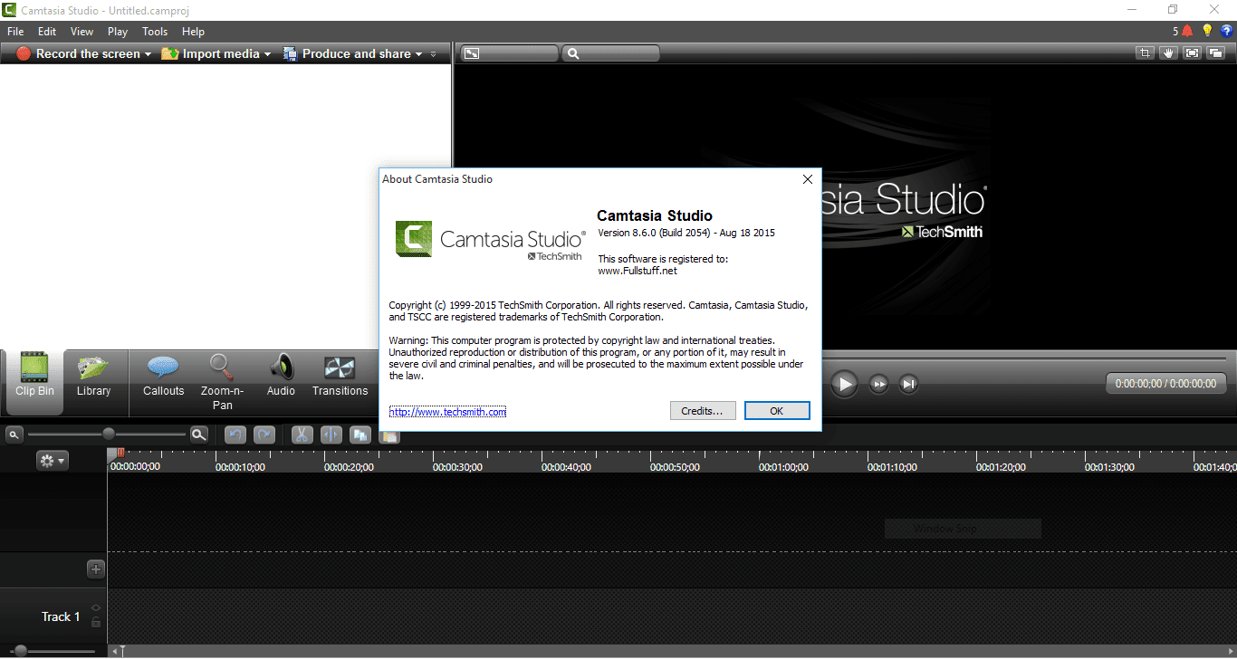Open the http://www.techsmith.com link
This screenshot has height=659, width=1237.
(447, 412)
